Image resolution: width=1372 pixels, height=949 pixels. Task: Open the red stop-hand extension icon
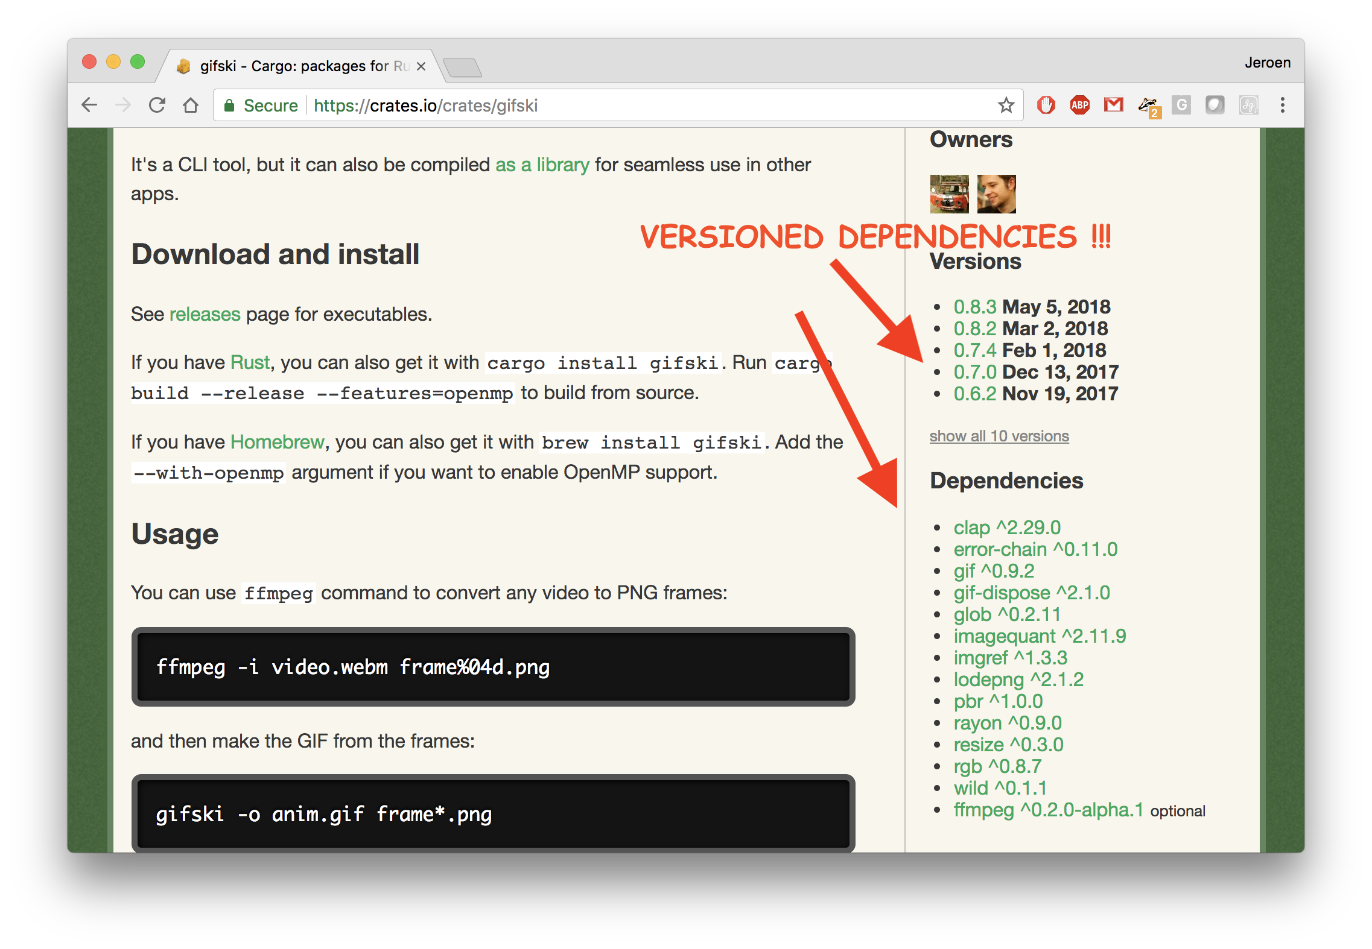1046,106
